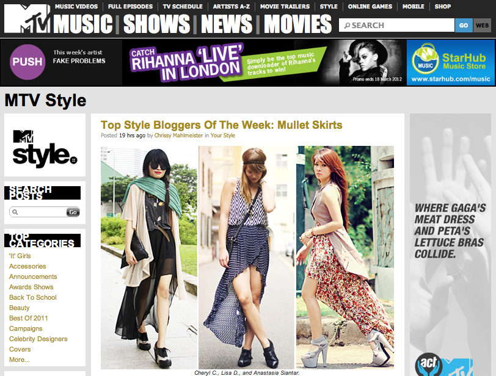Viewport: 496px width, 376px height.
Task: Open the Celebrity Designers category
Action: 38,339
